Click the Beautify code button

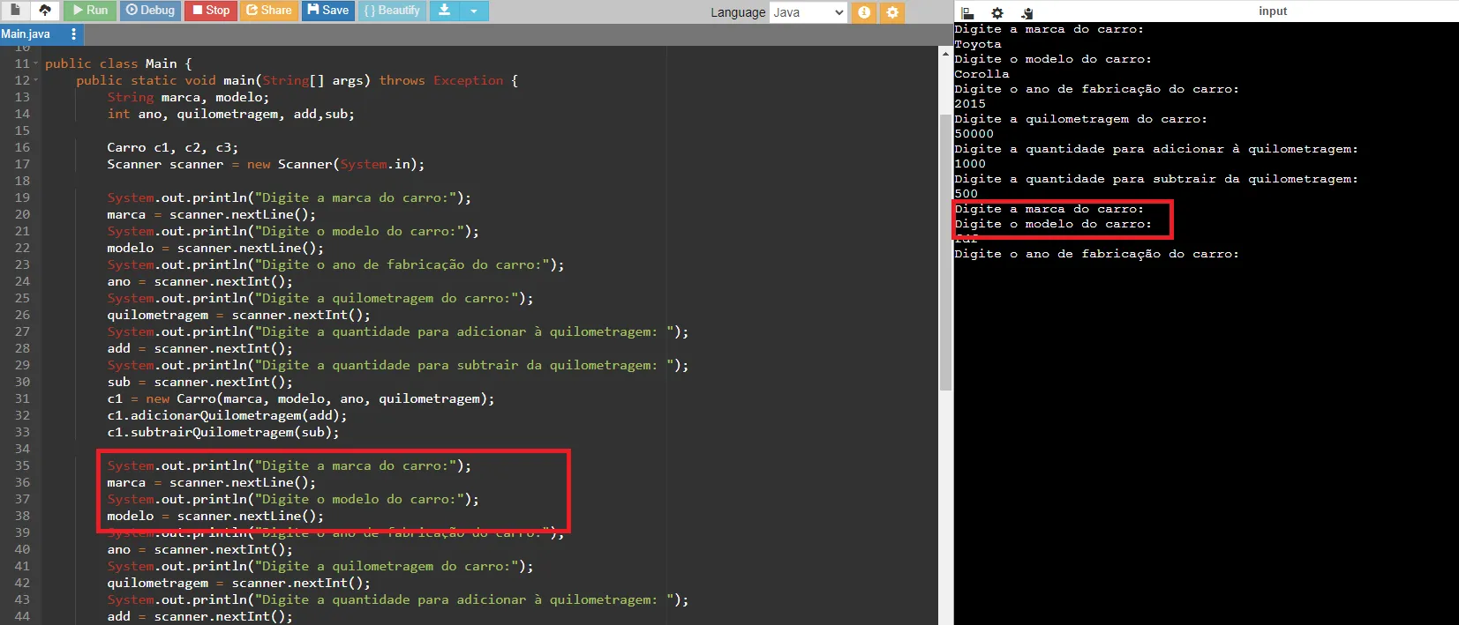pos(392,11)
